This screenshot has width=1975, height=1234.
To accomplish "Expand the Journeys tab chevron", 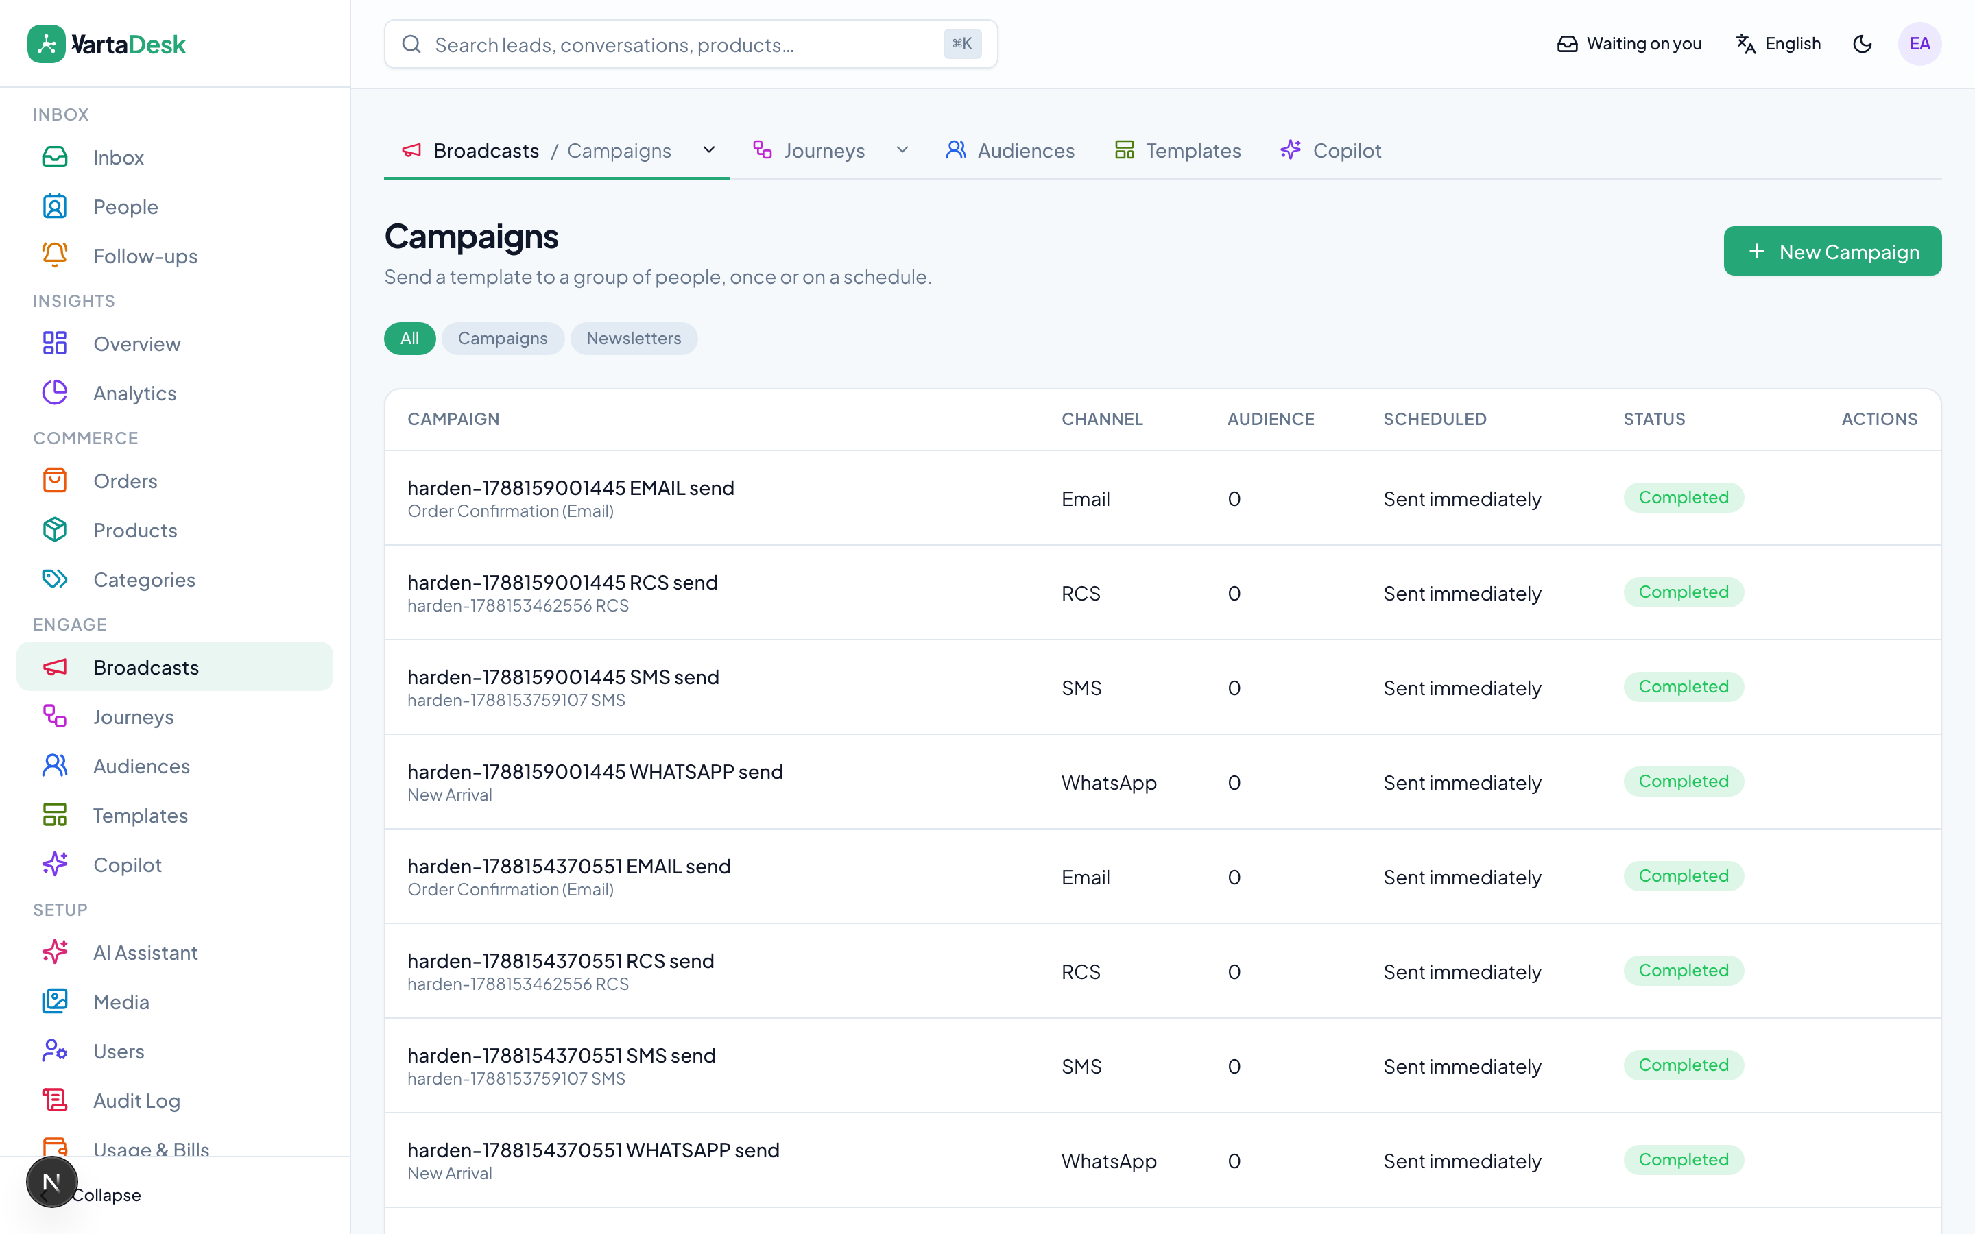I will click(x=902, y=150).
